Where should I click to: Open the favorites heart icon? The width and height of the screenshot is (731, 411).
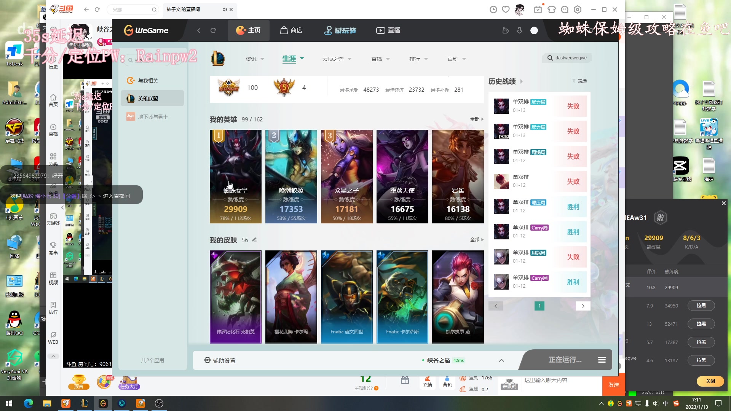click(x=506, y=10)
